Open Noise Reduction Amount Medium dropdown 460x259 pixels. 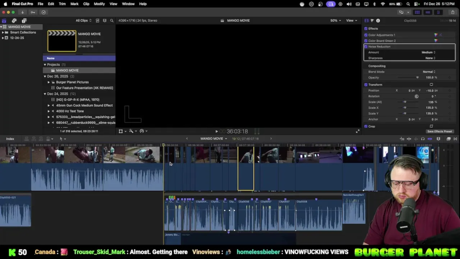coord(428,52)
